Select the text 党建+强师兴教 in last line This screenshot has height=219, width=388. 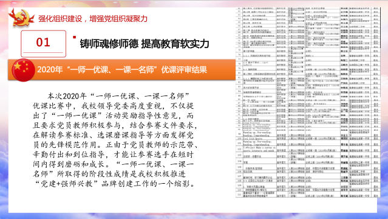[66, 184]
